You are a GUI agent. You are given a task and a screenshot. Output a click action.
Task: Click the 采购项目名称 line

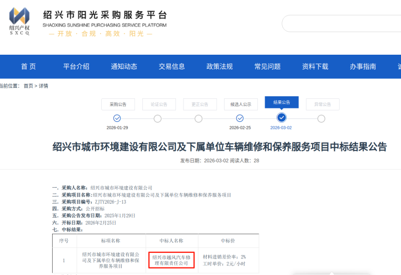pos(142,195)
